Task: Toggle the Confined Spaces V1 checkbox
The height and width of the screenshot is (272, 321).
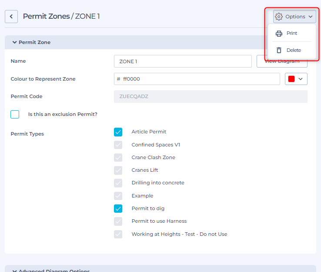Action: coord(118,145)
